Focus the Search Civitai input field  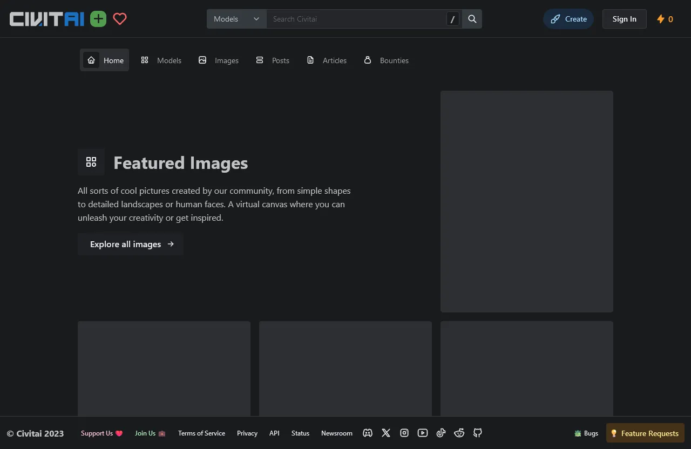point(357,19)
